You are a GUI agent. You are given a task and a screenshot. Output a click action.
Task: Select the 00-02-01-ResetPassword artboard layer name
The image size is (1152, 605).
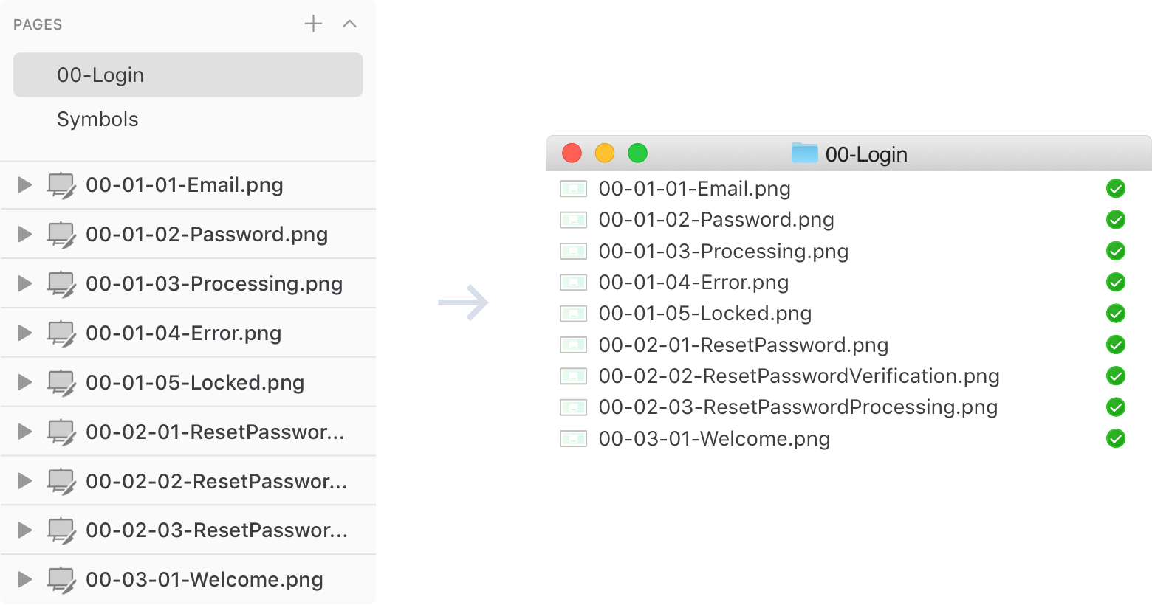(215, 432)
